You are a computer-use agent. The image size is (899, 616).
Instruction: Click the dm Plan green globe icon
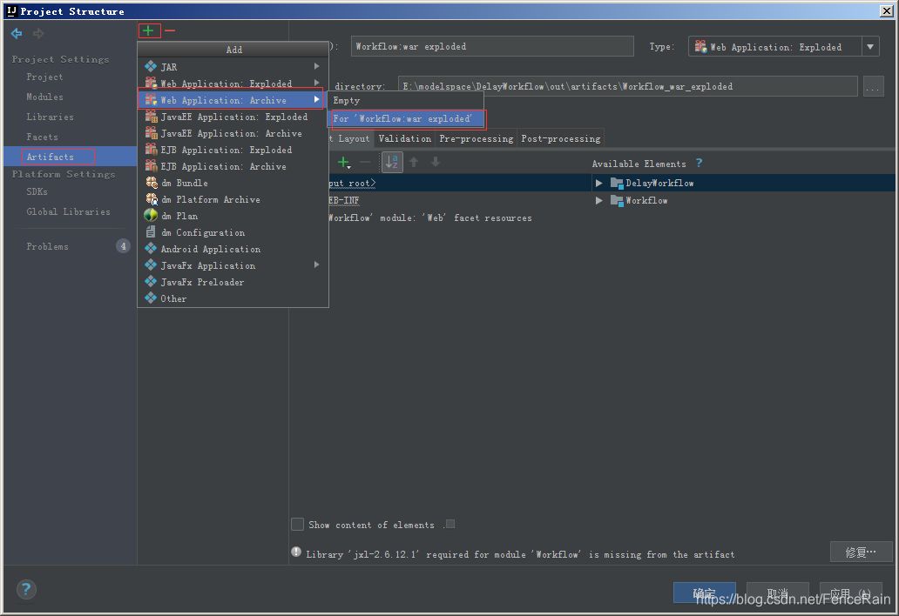coord(151,216)
